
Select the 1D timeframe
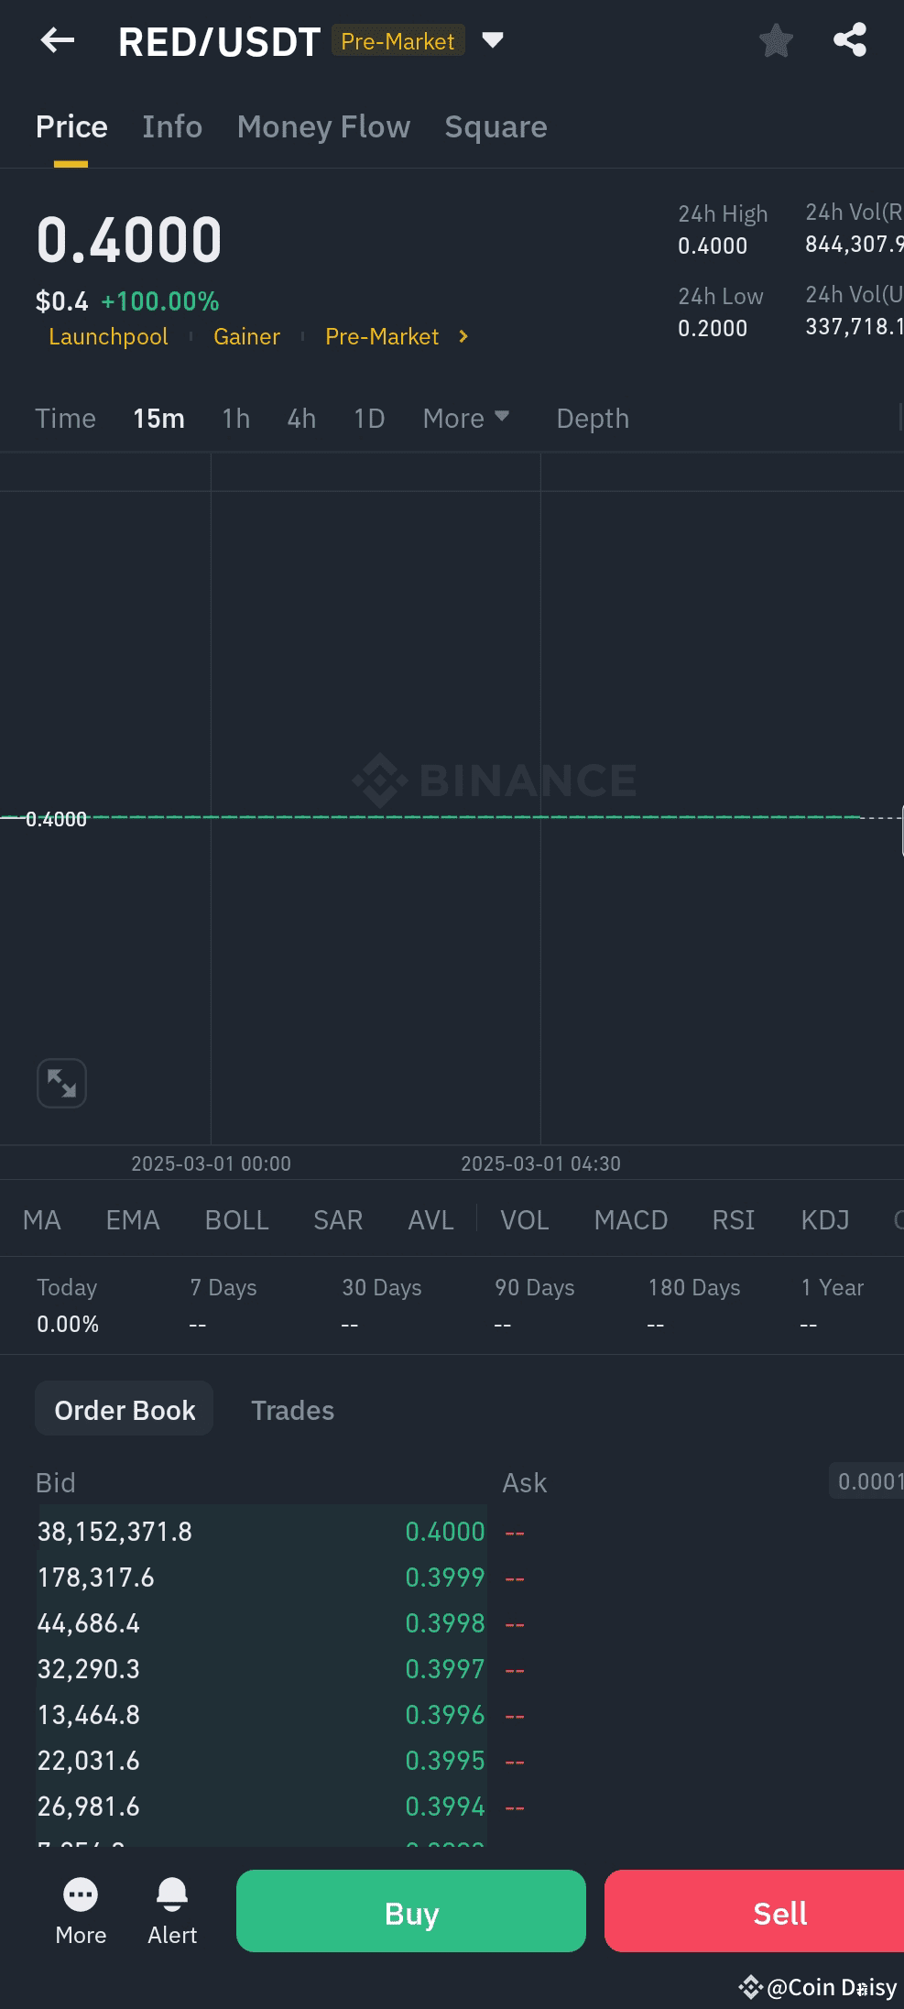[x=368, y=418]
